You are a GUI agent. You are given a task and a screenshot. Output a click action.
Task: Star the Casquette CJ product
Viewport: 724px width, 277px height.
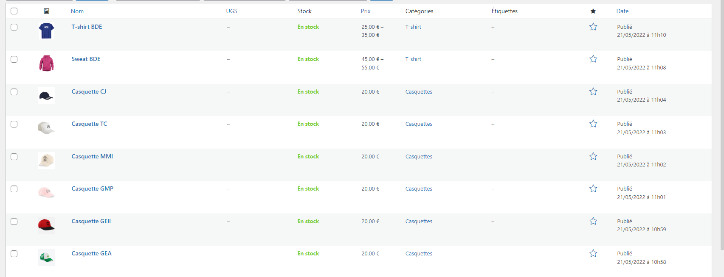[x=593, y=92]
